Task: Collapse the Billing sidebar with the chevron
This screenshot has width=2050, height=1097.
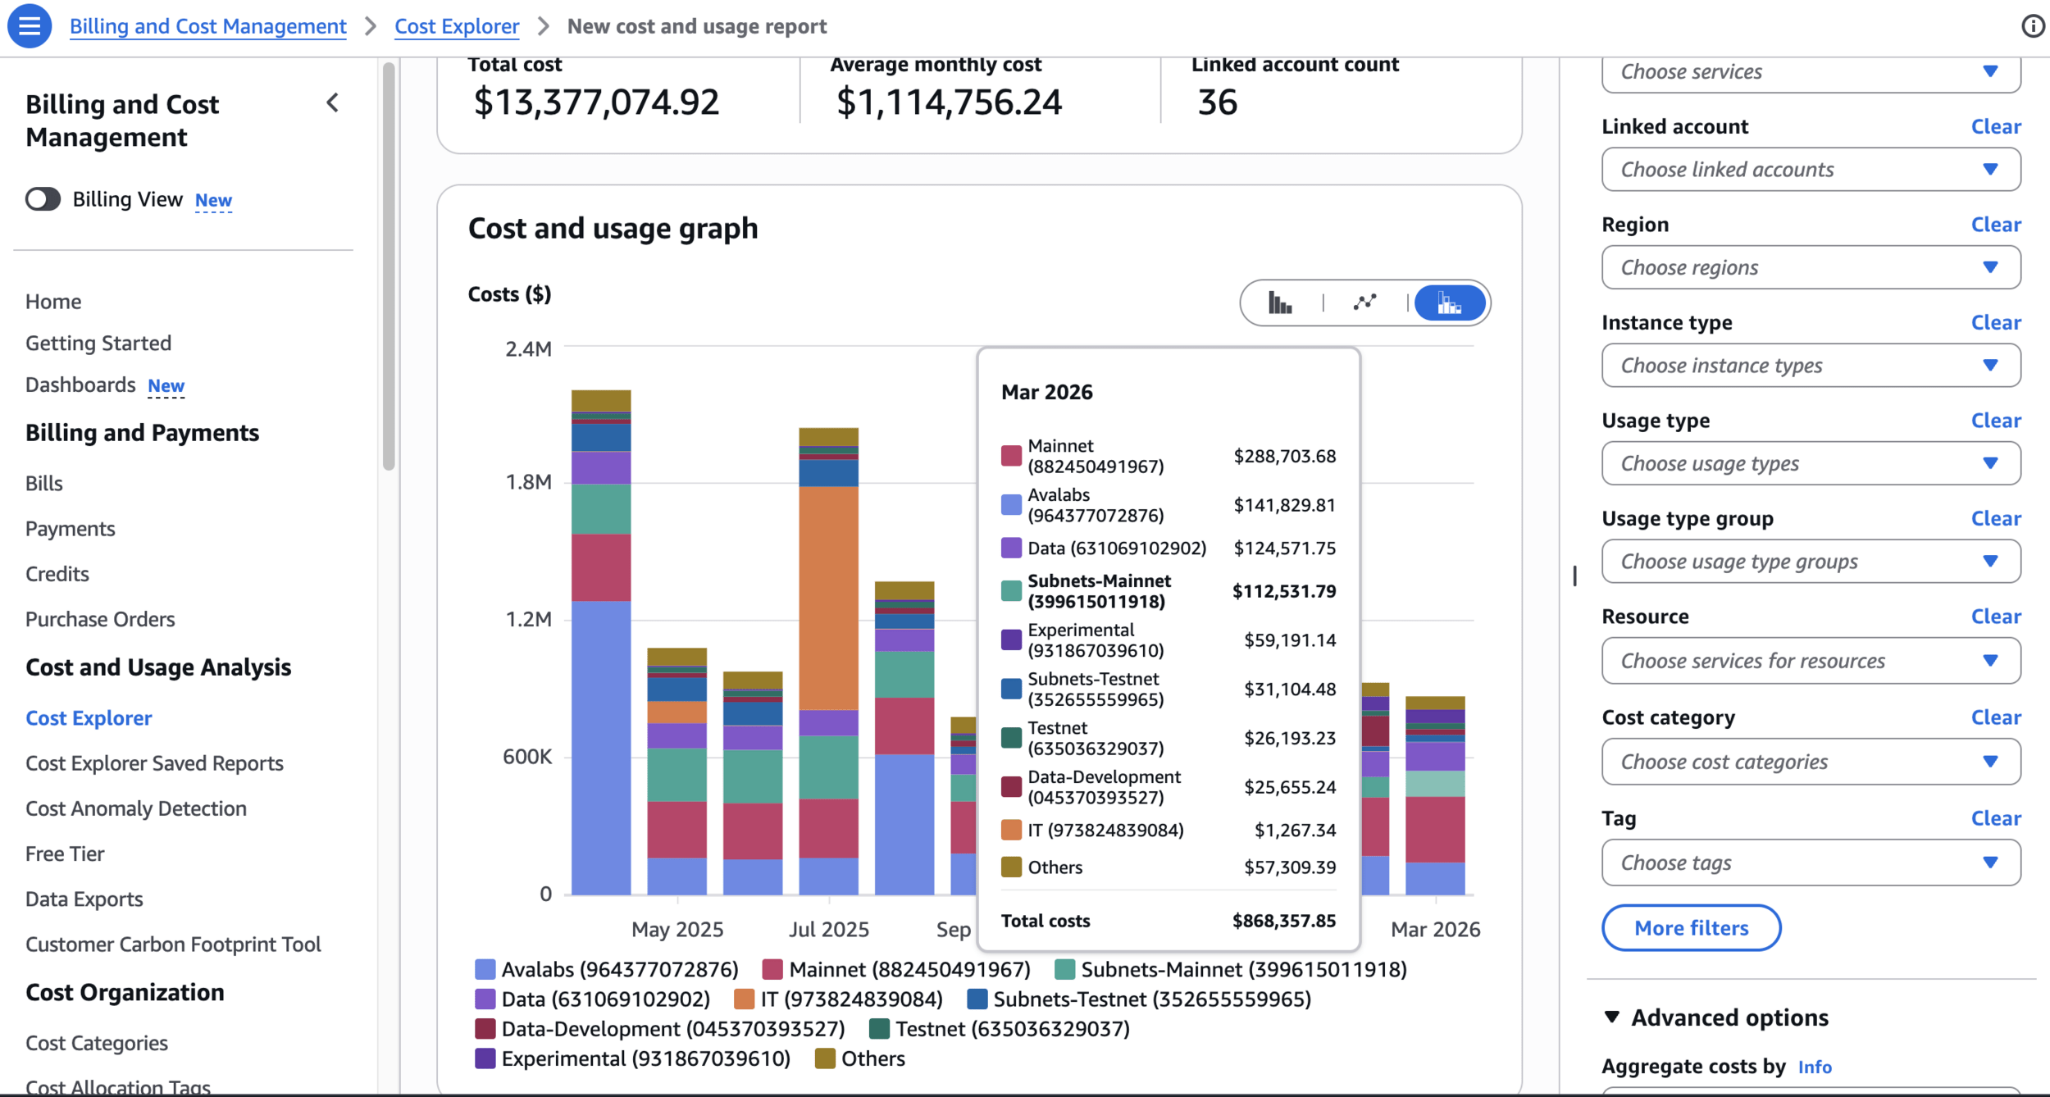Action: (332, 103)
